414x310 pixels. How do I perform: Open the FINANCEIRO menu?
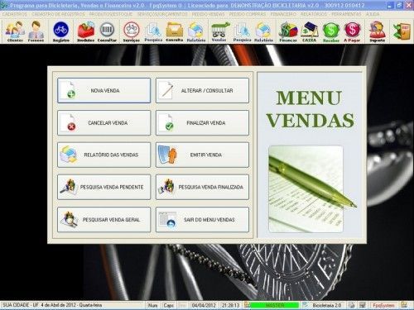pyautogui.click(x=283, y=14)
